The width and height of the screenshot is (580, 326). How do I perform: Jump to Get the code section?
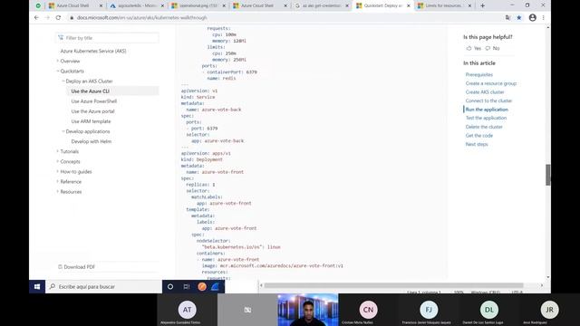tap(479, 136)
